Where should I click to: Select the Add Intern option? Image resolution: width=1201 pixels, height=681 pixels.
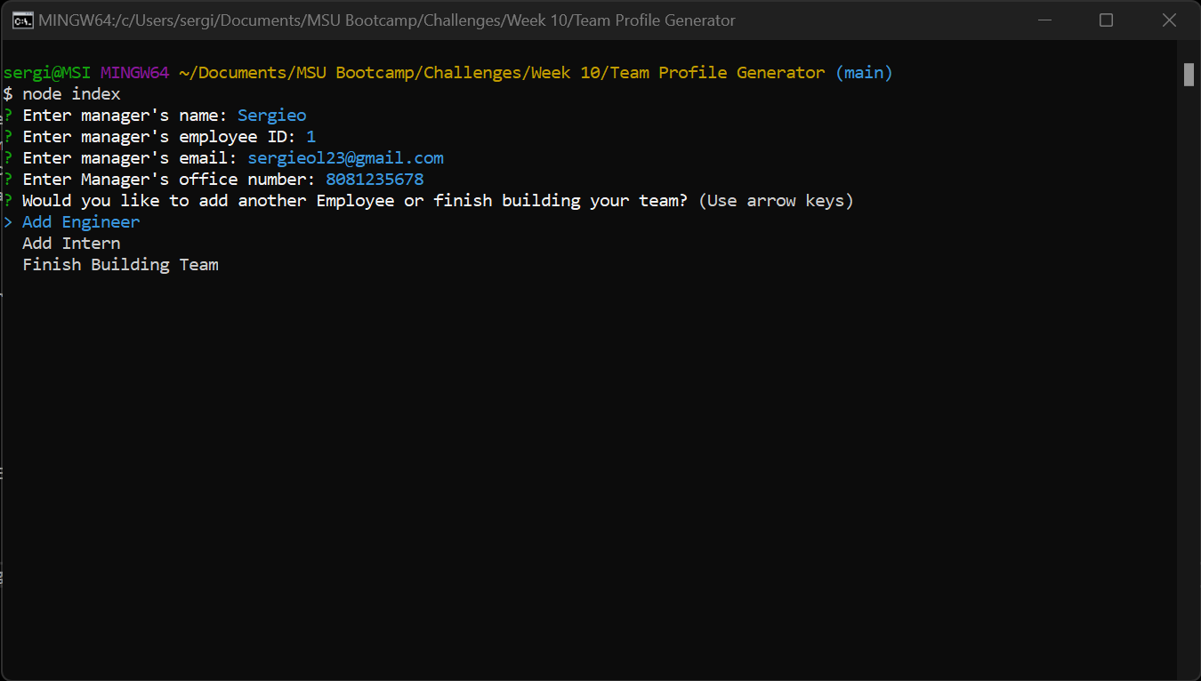(71, 243)
